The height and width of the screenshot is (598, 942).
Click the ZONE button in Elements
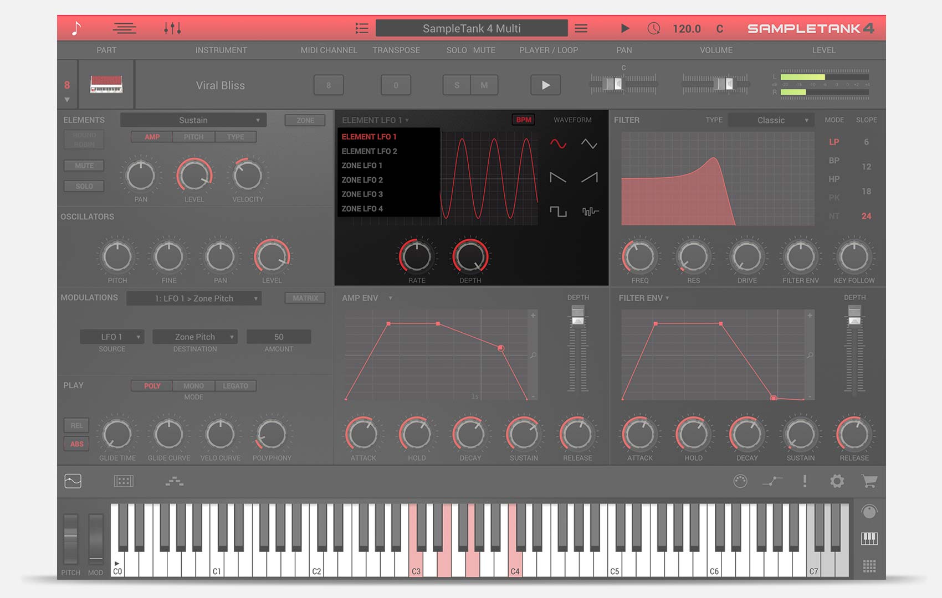(x=305, y=120)
